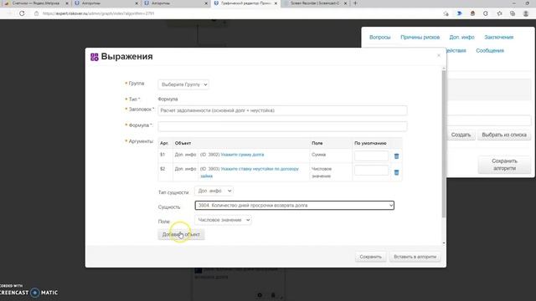This screenshot has height=301, width=536.
Task: Open the browser collections icon
Action: coord(513,13)
